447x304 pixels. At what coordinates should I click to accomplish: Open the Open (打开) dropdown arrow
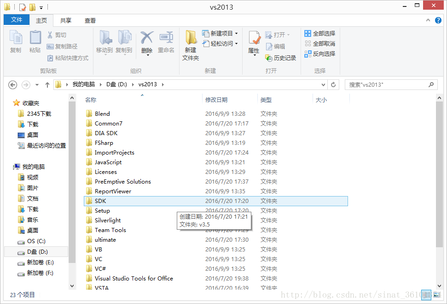pos(289,35)
